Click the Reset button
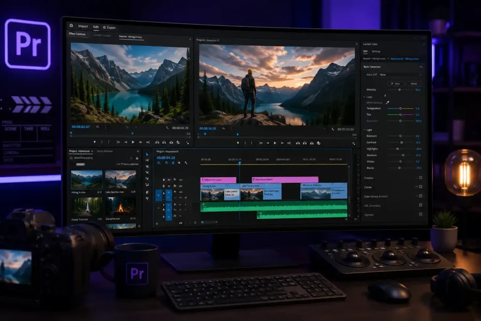 pos(413,84)
